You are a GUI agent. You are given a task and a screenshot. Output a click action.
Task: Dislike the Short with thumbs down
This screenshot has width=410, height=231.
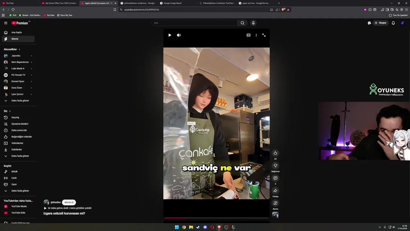pyautogui.click(x=275, y=166)
